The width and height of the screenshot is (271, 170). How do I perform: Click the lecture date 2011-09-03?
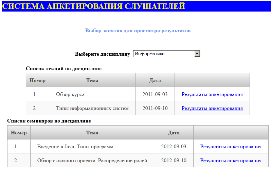[x=155, y=94]
